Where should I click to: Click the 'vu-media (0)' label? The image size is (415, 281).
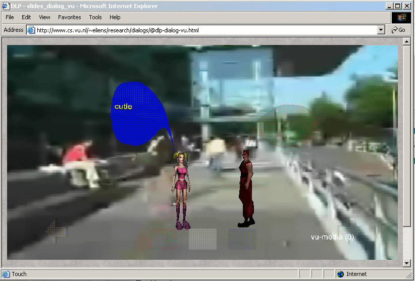(332, 237)
